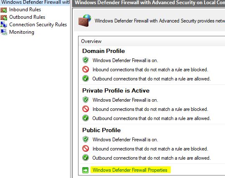225x178 pixels.
Task: Click the Public Profile heading
Action: [x=101, y=130]
